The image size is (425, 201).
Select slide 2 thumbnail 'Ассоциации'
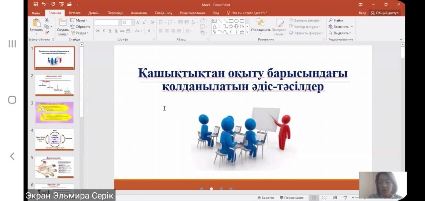coord(54,85)
